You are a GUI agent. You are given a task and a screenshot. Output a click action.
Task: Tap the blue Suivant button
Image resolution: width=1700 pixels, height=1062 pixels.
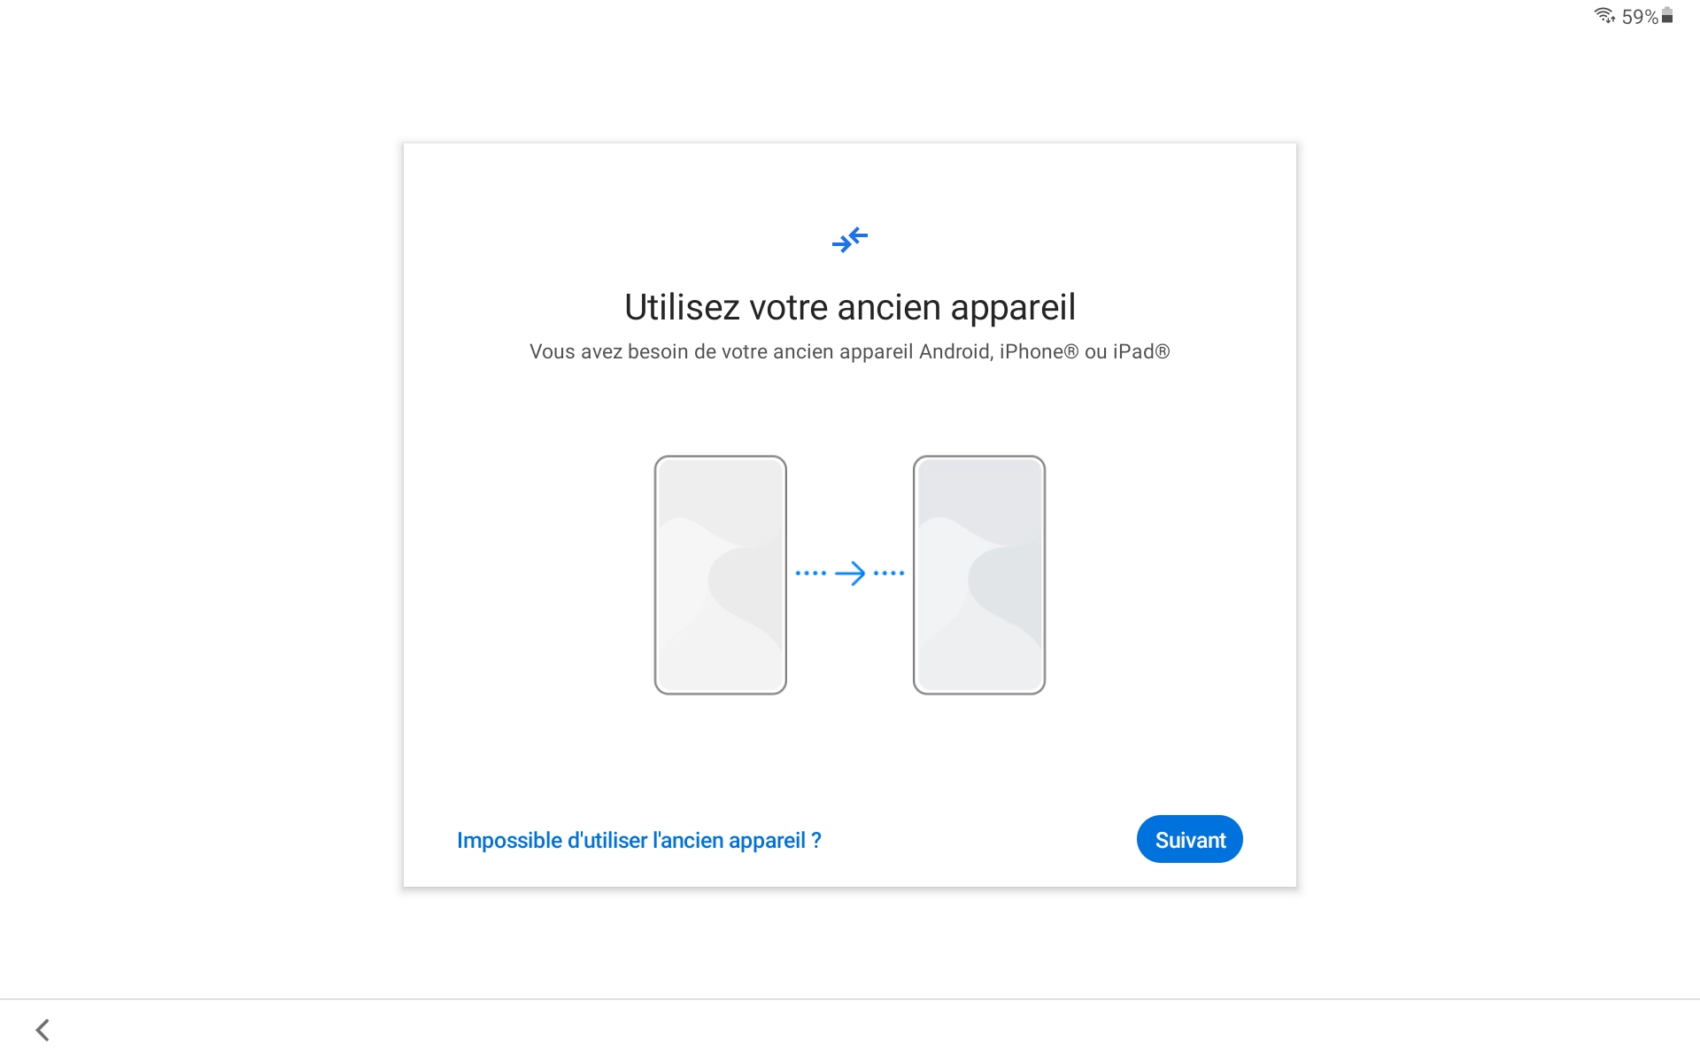[x=1190, y=839]
